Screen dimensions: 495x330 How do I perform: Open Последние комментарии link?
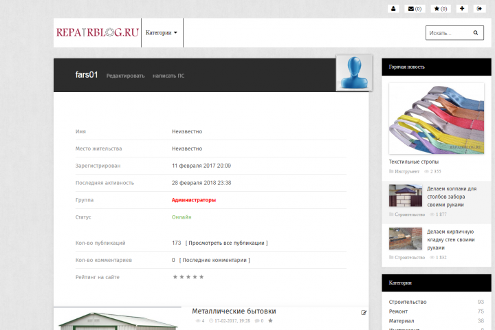(214, 260)
